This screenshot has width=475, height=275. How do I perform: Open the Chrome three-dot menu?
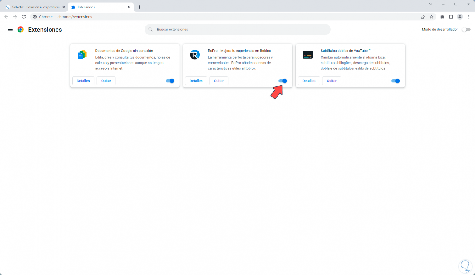469,17
